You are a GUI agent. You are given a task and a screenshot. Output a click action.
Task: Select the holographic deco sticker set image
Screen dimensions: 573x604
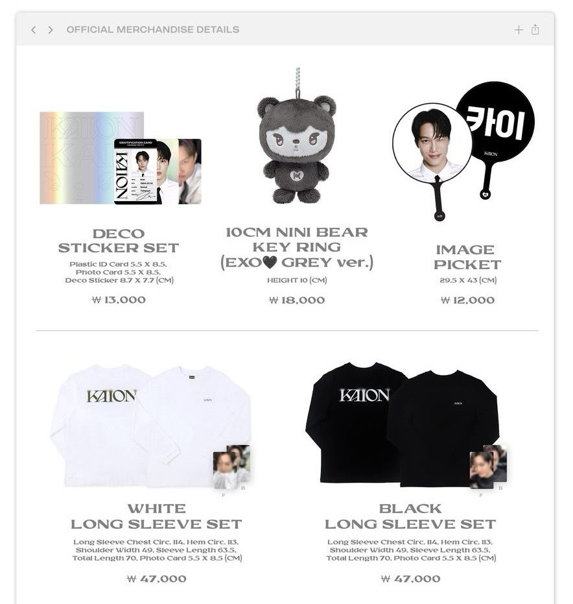click(x=121, y=158)
